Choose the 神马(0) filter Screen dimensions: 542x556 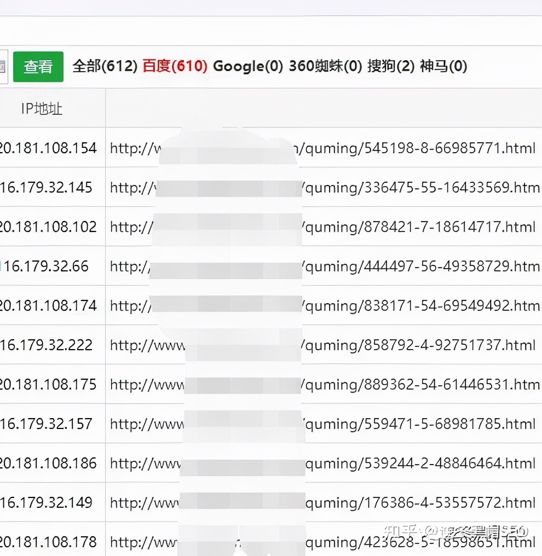pos(445,66)
